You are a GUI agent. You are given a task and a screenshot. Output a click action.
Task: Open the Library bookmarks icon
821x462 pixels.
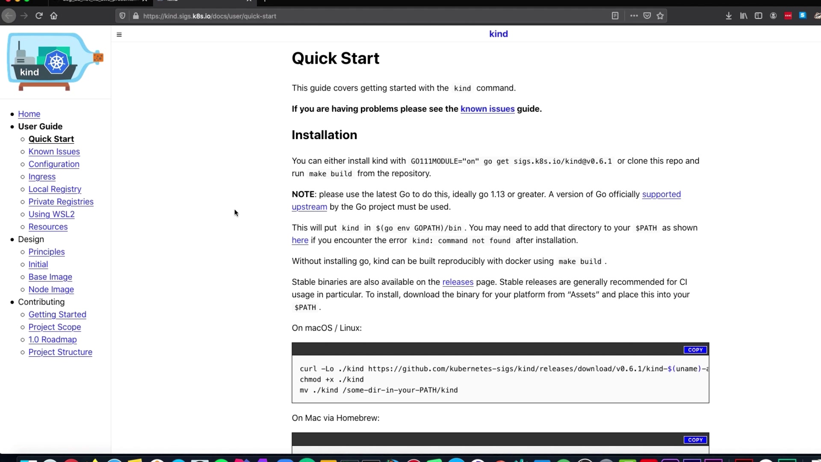pyautogui.click(x=744, y=16)
